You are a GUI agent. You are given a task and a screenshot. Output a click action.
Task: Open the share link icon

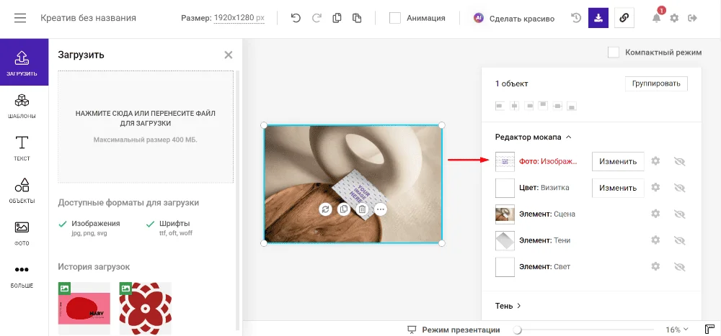[x=624, y=18]
